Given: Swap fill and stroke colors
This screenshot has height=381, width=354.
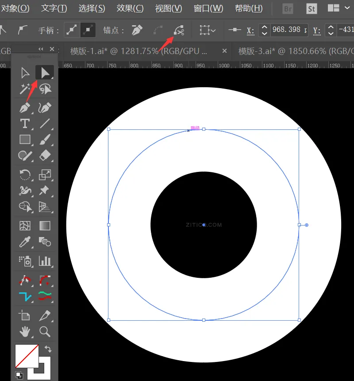Looking at the screenshot, I should [48, 349].
